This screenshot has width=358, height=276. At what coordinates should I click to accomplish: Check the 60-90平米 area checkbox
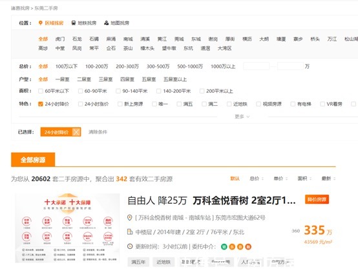point(80,91)
